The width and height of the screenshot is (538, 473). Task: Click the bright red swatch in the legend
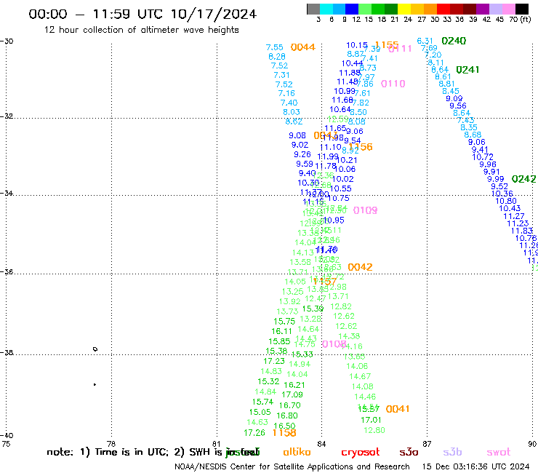(x=443, y=9)
